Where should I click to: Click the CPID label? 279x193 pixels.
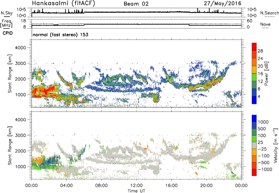pyautogui.click(x=8, y=33)
